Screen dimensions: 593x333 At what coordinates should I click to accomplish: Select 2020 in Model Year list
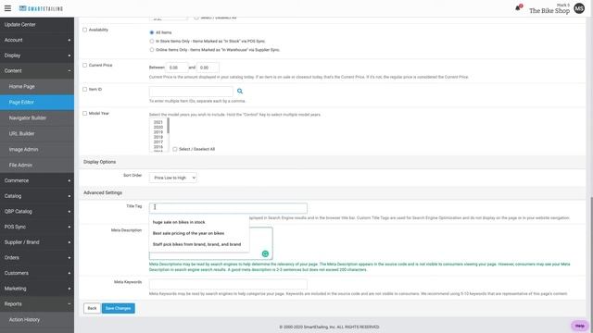[158, 128]
